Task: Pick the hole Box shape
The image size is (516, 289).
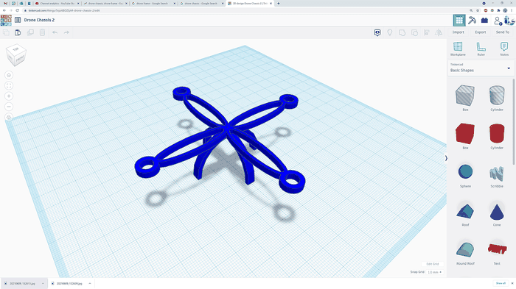Action: point(465,98)
